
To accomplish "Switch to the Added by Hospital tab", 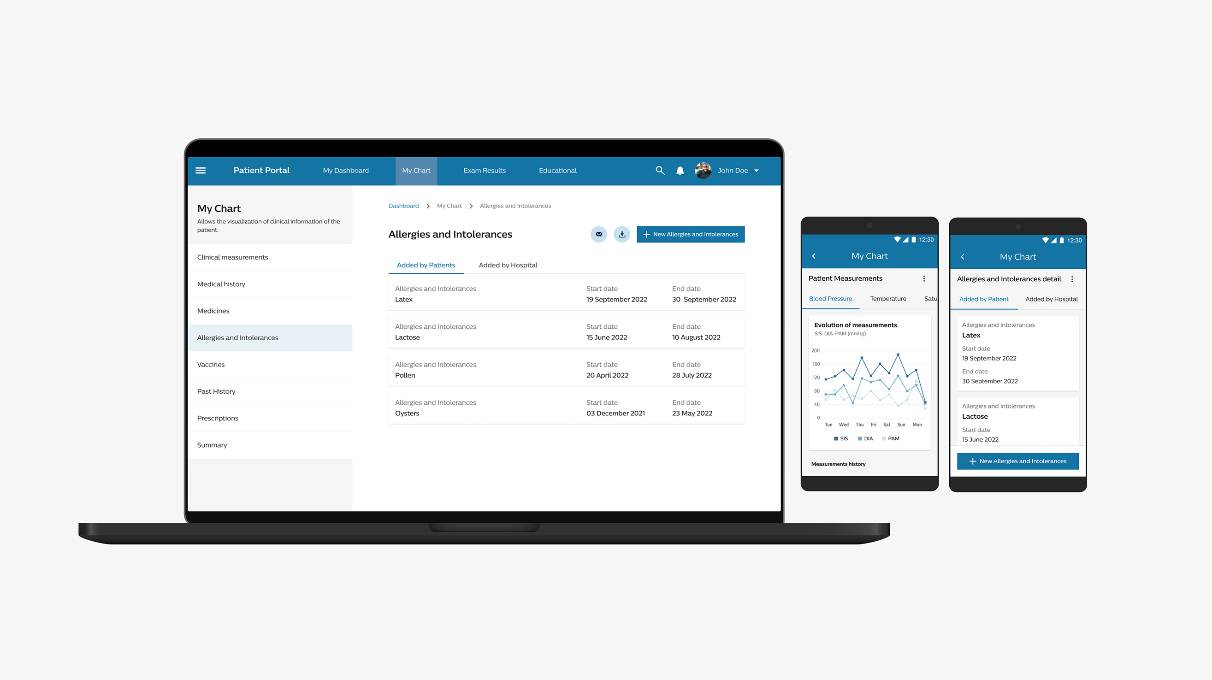I will 508,265.
